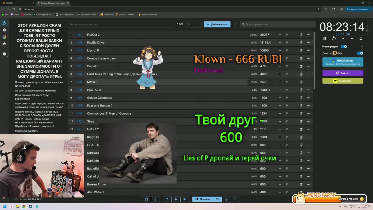Switch to the NASRAL browser tab

(x=18, y=3)
